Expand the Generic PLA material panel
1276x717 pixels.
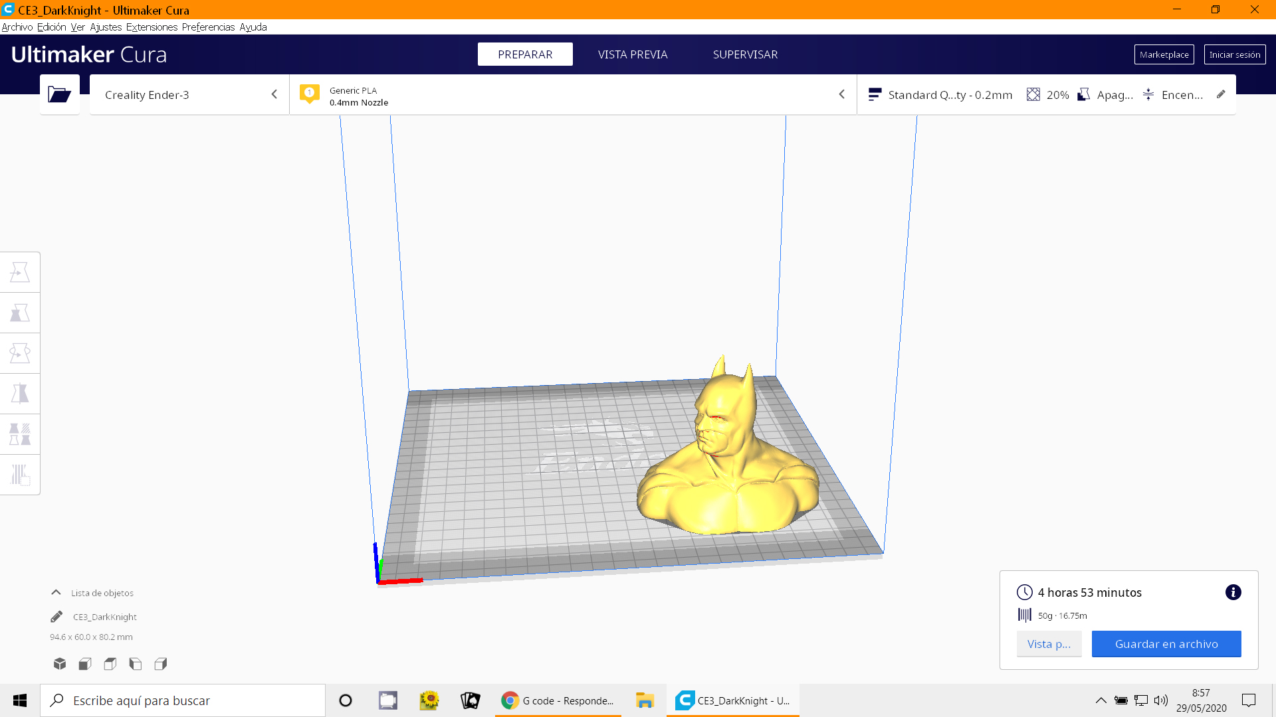[572, 95]
